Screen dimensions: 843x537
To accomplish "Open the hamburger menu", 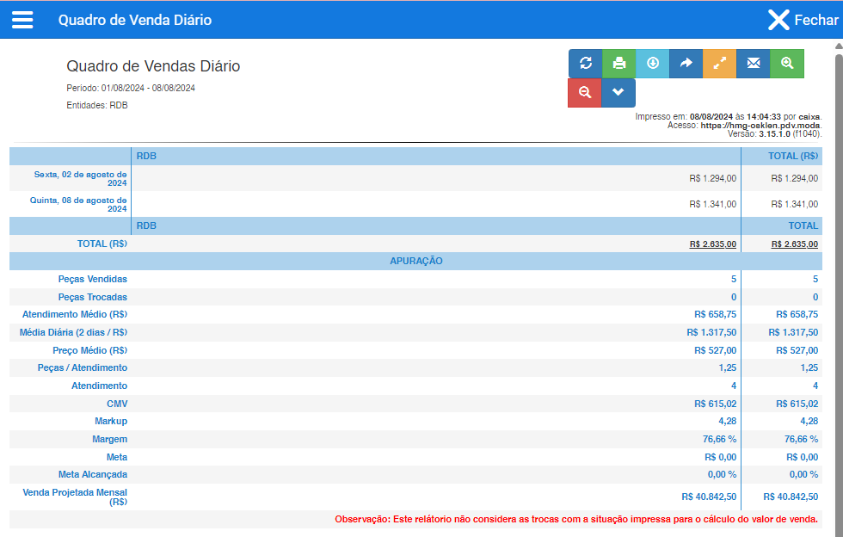I will click(x=22, y=20).
